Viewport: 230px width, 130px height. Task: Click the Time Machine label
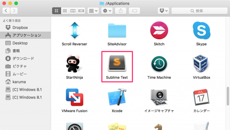[159, 77]
